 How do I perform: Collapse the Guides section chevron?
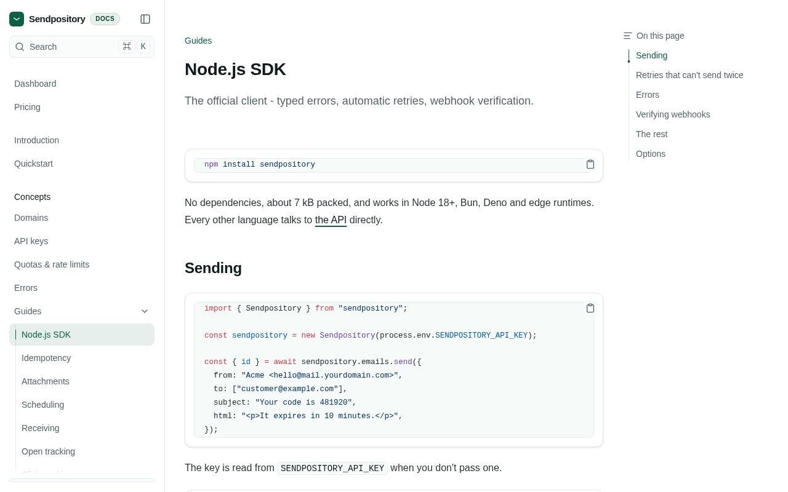145,311
